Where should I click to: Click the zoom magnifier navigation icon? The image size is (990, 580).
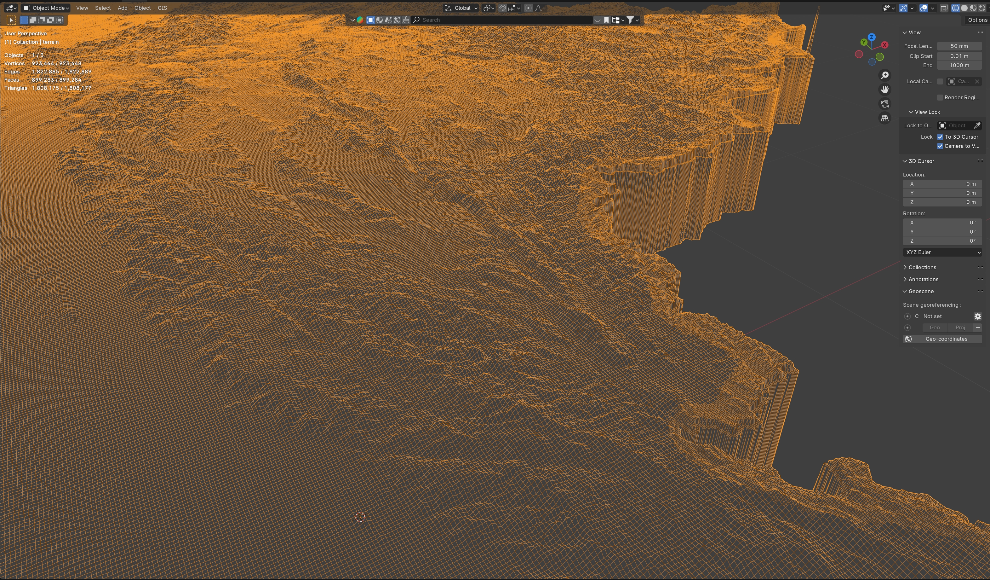[885, 75]
